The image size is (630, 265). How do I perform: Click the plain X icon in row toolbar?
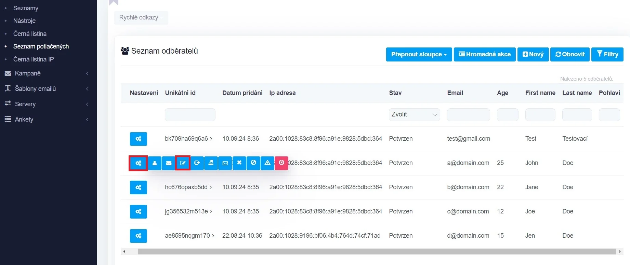coord(239,163)
